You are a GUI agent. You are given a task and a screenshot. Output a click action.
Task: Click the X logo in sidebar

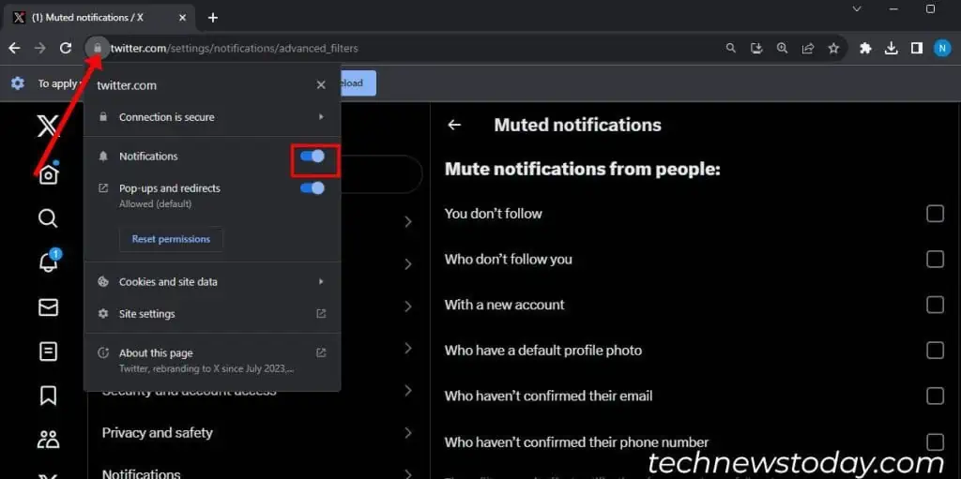pyautogui.click(x=49, y=126)
